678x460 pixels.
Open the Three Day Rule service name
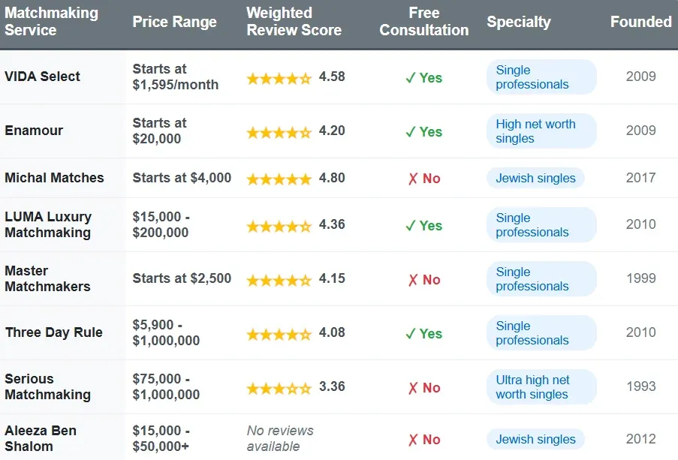[54, 332]
